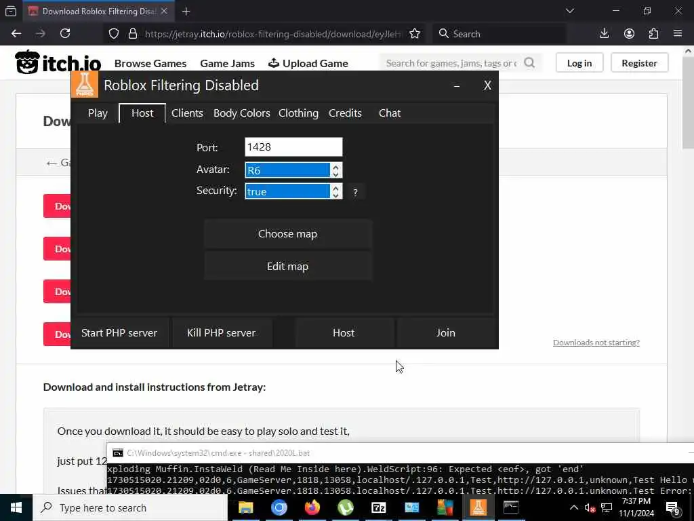
Task: Open the cmd window from taskbar
Action: coord(511,507)
